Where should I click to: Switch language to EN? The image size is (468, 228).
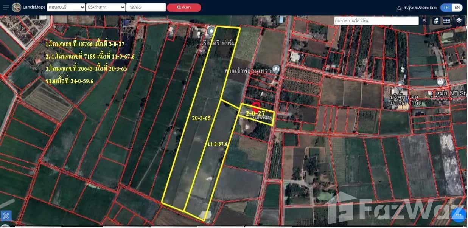pos(457,8)
